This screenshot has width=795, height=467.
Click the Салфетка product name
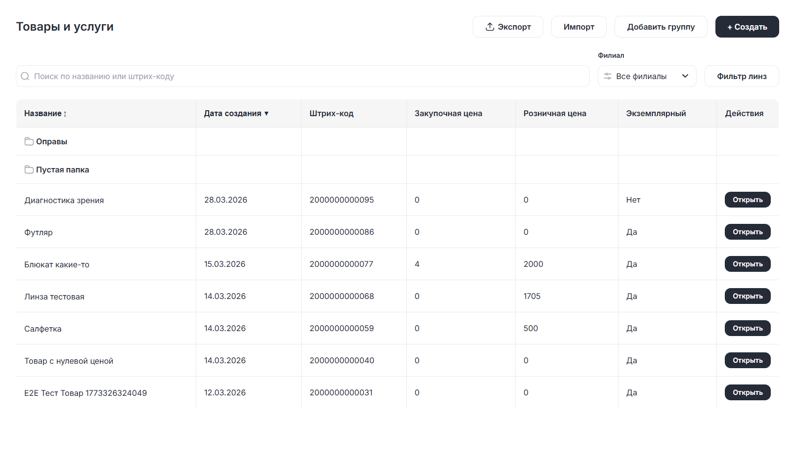coord(43,329)
